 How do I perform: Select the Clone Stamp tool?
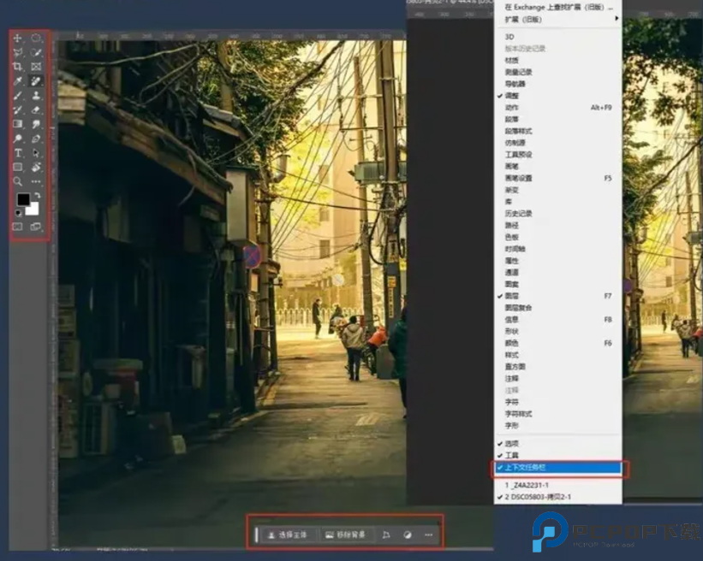point(36,96)
